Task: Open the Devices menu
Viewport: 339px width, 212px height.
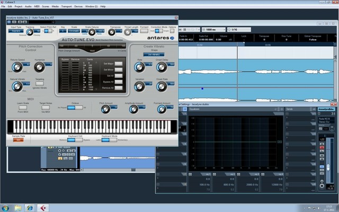Action: (78, 6)
